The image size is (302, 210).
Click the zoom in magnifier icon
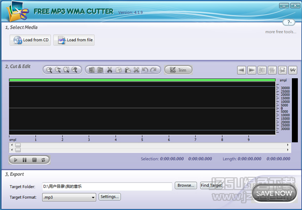tap(49, 70)
